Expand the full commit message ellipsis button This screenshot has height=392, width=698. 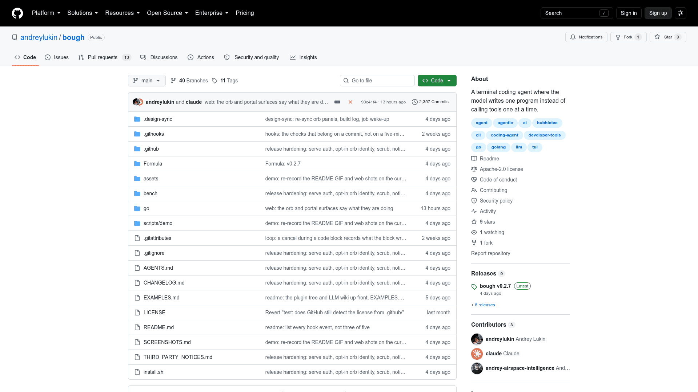(x=337, y=102)
